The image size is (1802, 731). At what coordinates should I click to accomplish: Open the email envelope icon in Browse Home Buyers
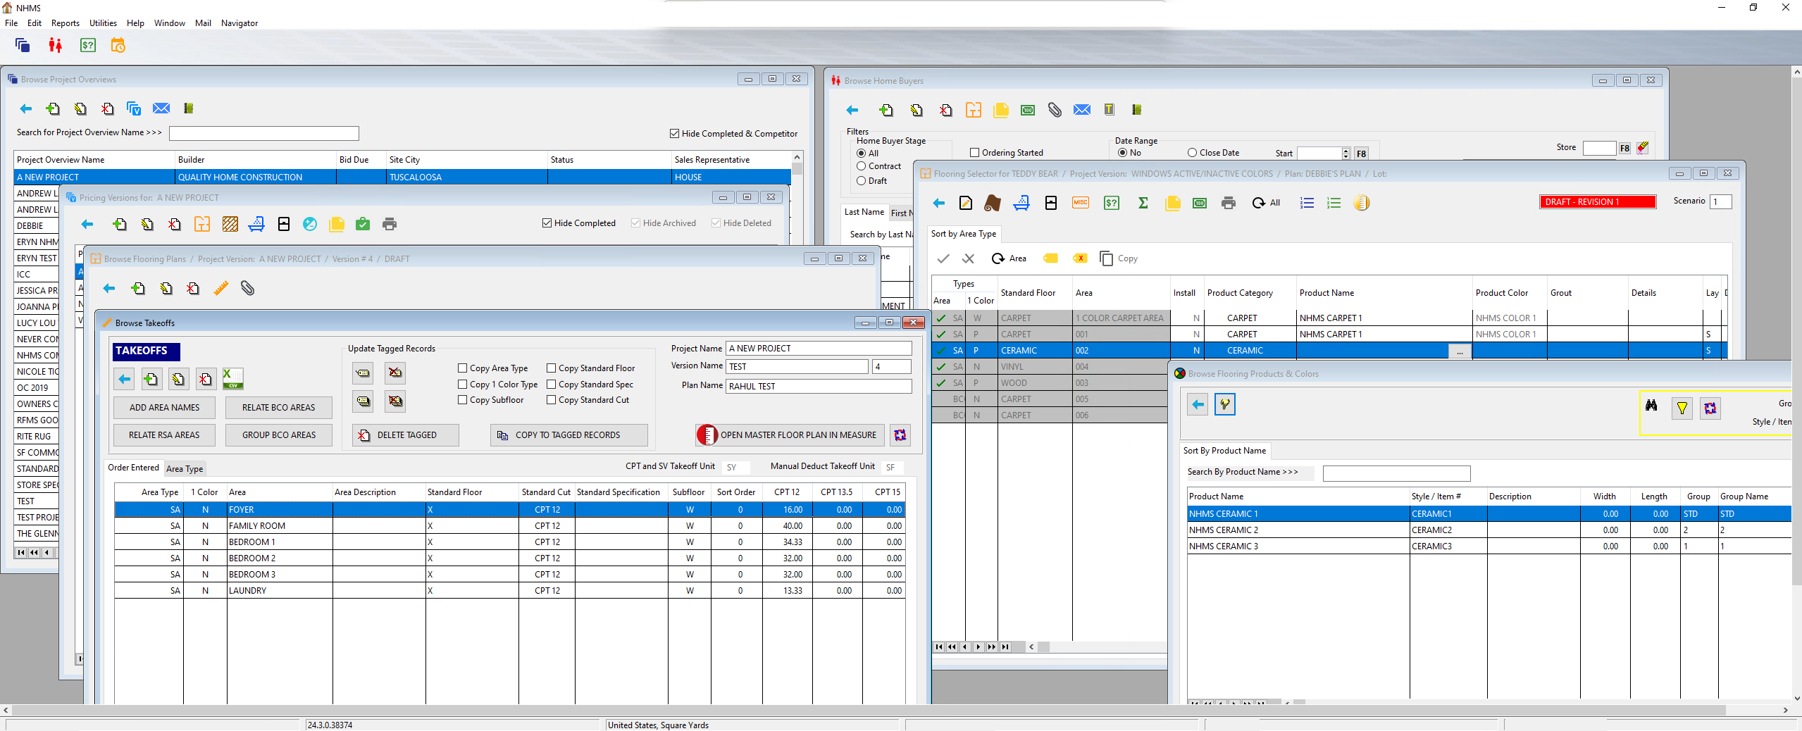(1082, 110)
